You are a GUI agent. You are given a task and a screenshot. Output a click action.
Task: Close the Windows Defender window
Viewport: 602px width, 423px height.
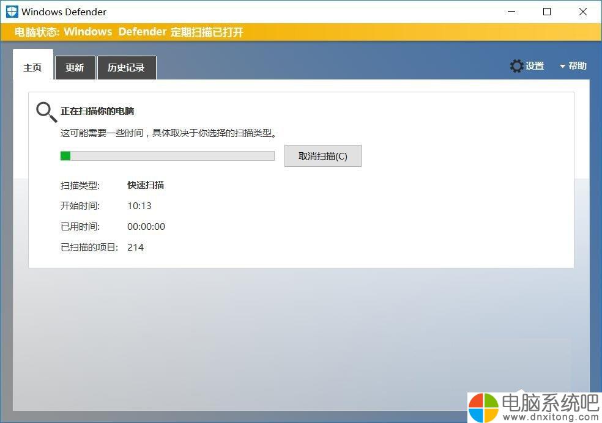(583, 12)
